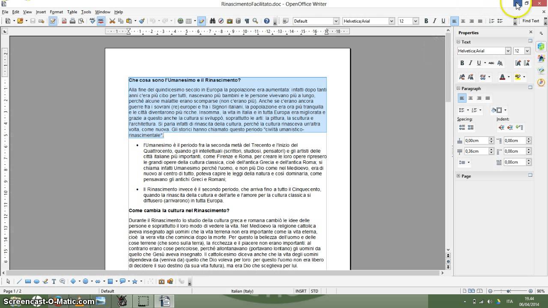Collapse the Text panel in sidebar
The width and height of the screenshot is (548, 308).
(458, 42)
